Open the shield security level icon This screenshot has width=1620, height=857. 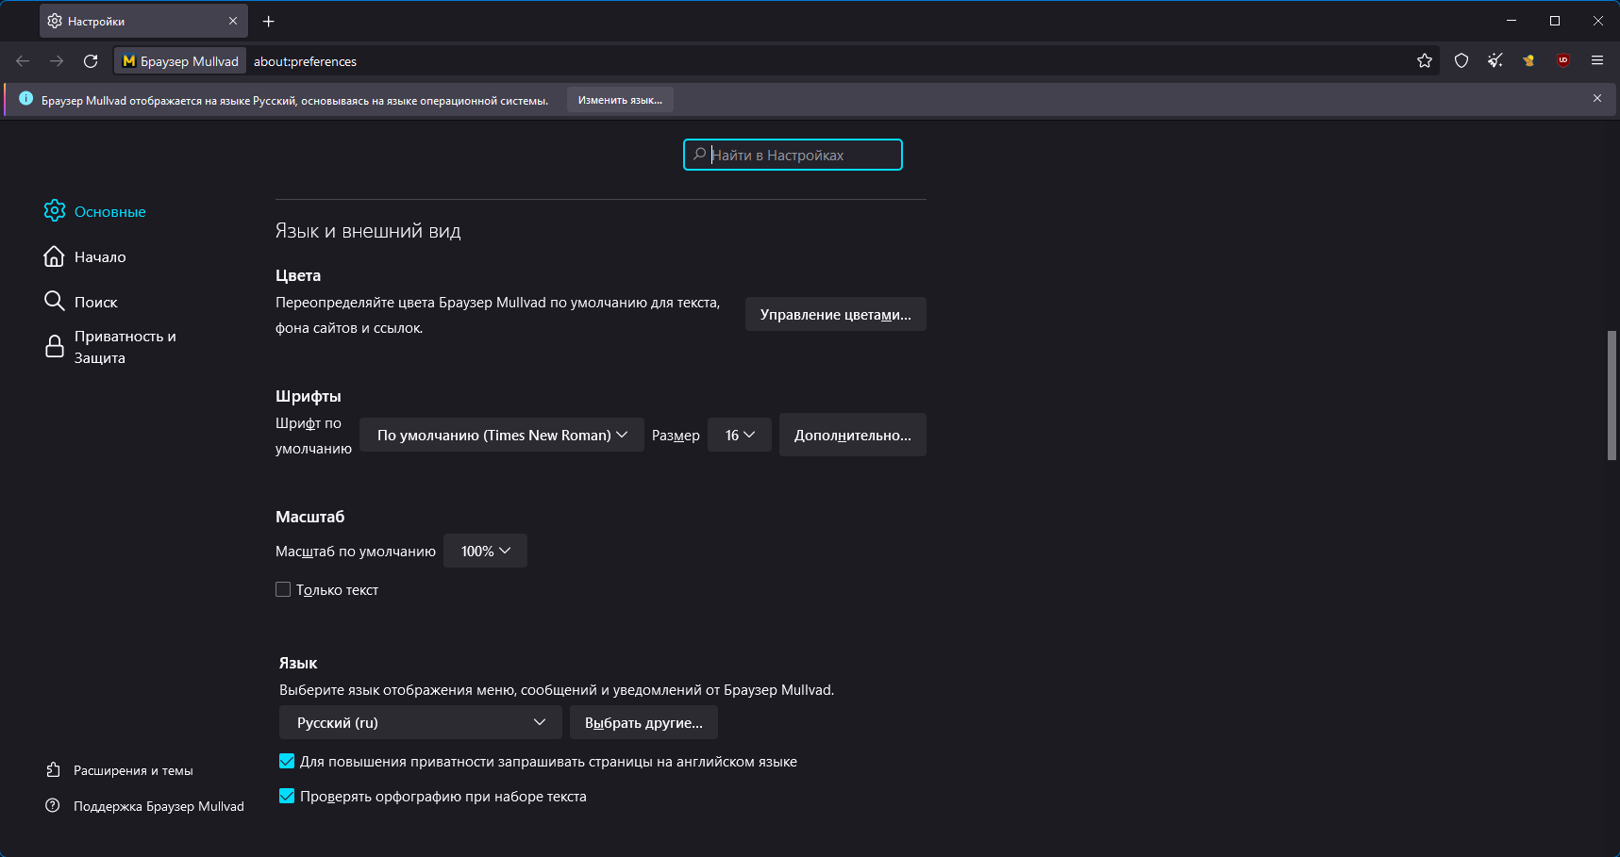point(1461,61)
